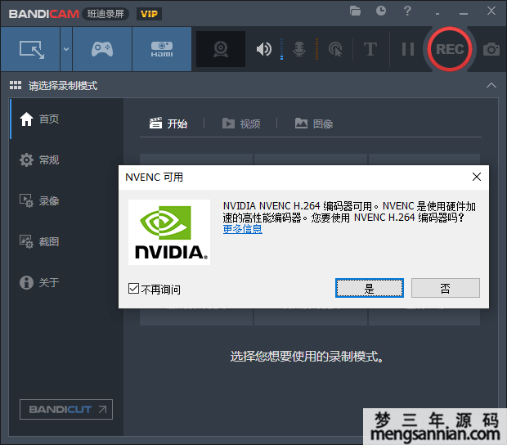Uncheck 不再询问 checkbox

(133, 289)
